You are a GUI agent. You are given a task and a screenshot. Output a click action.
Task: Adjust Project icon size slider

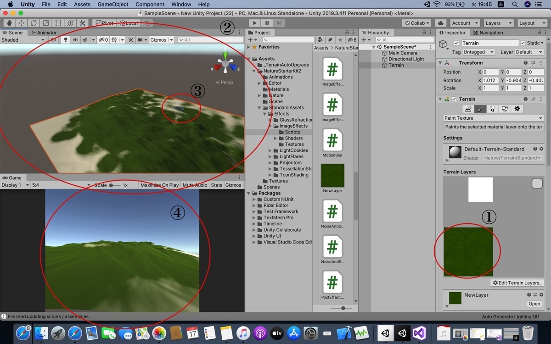coord(343,308)
